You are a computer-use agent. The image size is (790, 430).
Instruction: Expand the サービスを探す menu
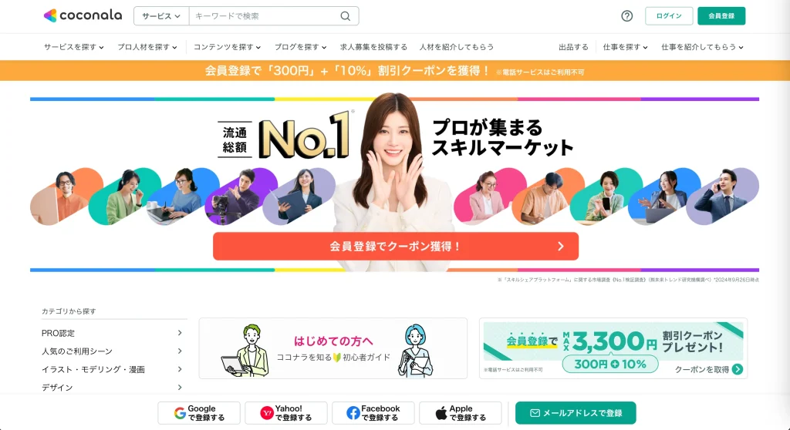(x=73, y=47)
